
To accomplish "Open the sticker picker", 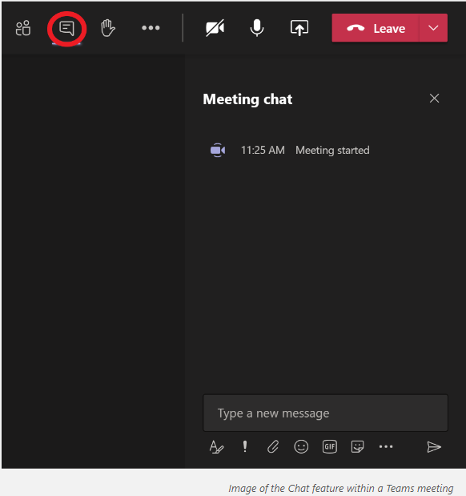I will click(x=357, y=446).
